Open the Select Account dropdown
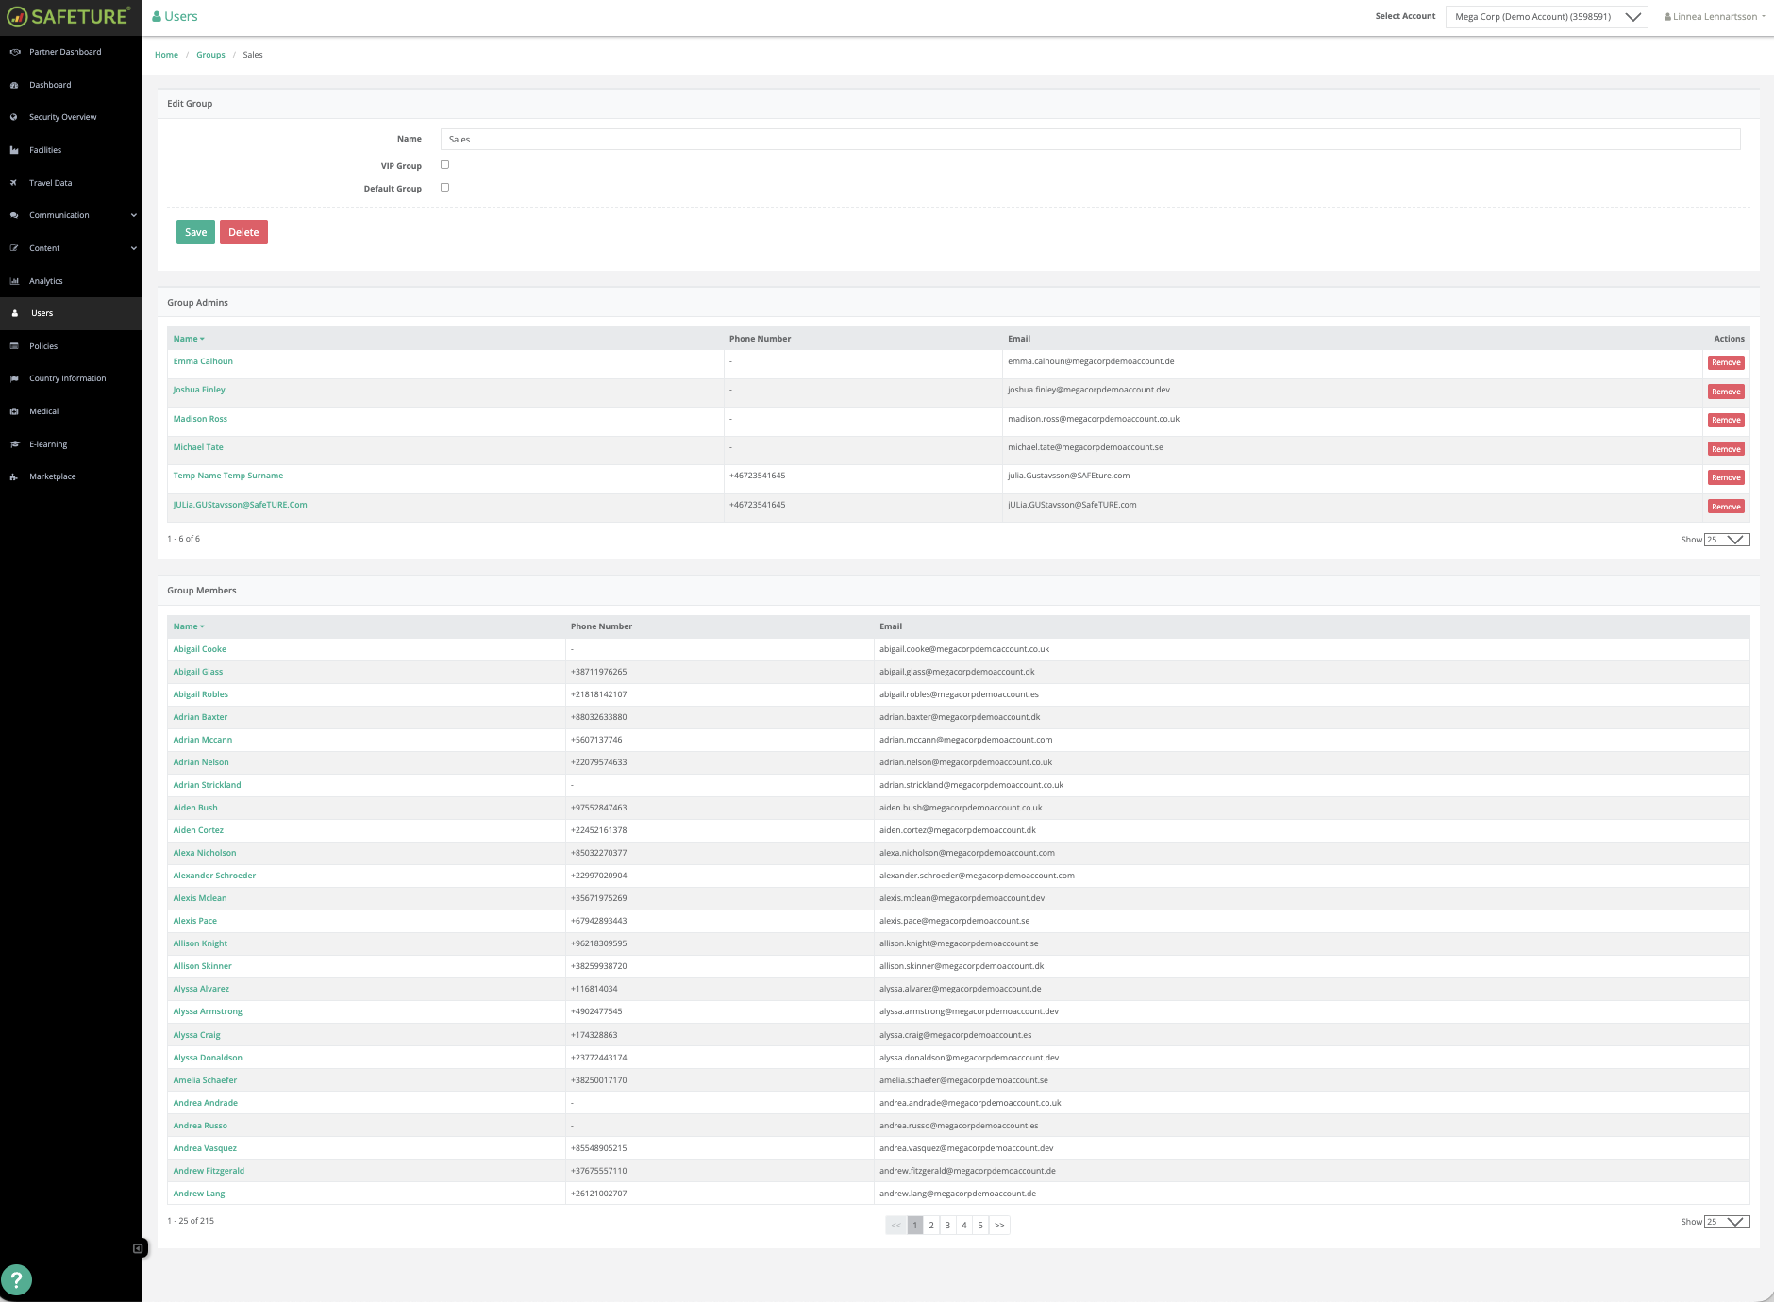This screenshot has height=1302, width=1774. click(1546, 17)
